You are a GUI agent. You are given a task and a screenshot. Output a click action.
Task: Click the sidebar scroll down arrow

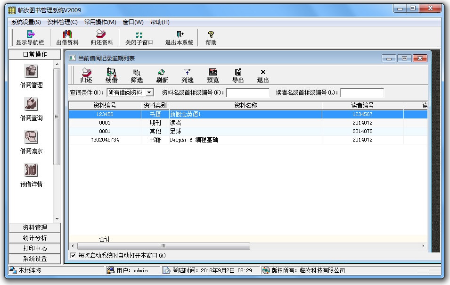[x=57, y=219]
